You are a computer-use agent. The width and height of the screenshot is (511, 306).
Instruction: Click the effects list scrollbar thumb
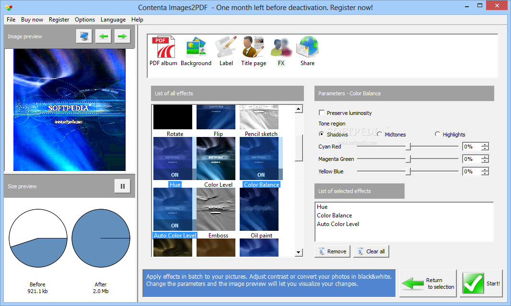pos(299,148)
